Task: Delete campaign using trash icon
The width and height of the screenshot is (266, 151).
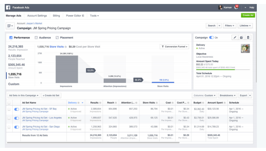Action: (248, 37)
